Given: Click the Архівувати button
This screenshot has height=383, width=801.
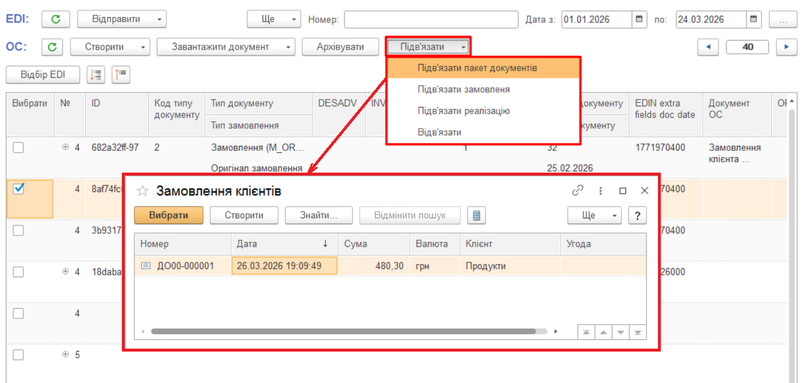Looking at the screenshot, I should click(340, 47).
